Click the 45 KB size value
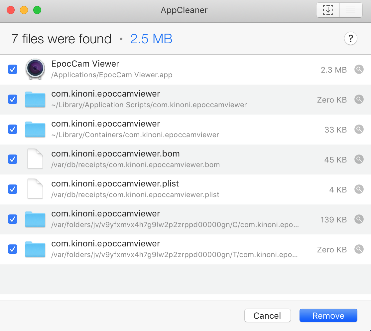The height and width of the screenshot is (331, 371). tap(335, 160)
